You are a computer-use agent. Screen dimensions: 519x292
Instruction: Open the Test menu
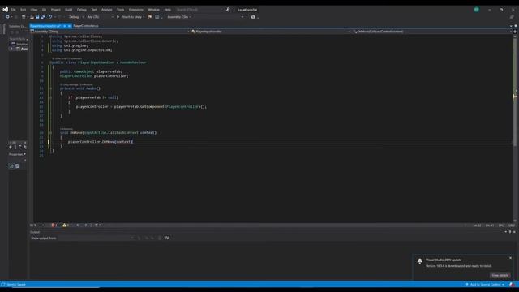point(94,10)
